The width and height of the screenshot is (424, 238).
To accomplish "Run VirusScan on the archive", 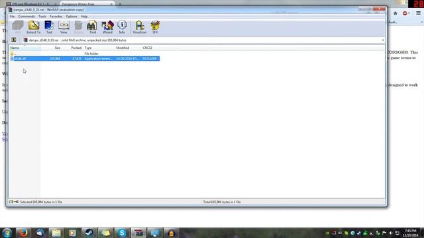I will (x=140, y=27).
